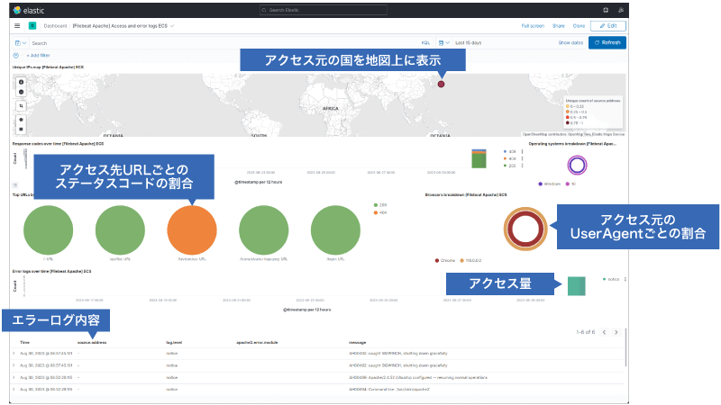Screen dimensions: 721x405
Task: Click the 0.5–0.75 map legend swatch
Action: pos(568,118)
